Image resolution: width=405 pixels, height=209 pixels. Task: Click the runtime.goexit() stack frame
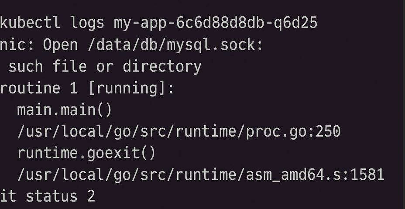[x=86, y=153]
